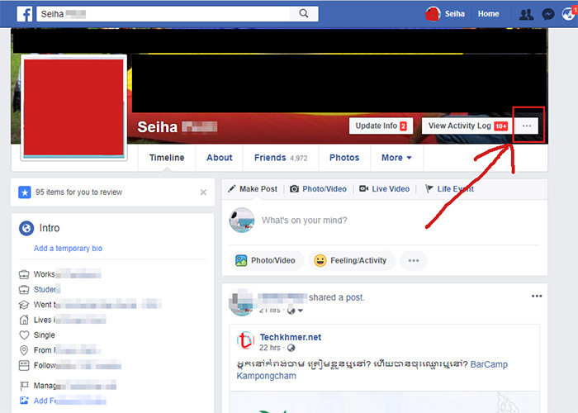Click the Single heart icon
The width and height of the screenshot is (578, 413).
click(x=24, y=335)
